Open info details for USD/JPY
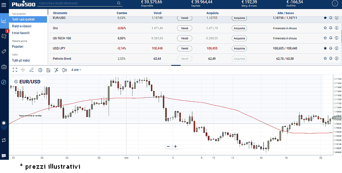Image resolution: width=342 pixels, height=173 pixels. coord(336,48)
